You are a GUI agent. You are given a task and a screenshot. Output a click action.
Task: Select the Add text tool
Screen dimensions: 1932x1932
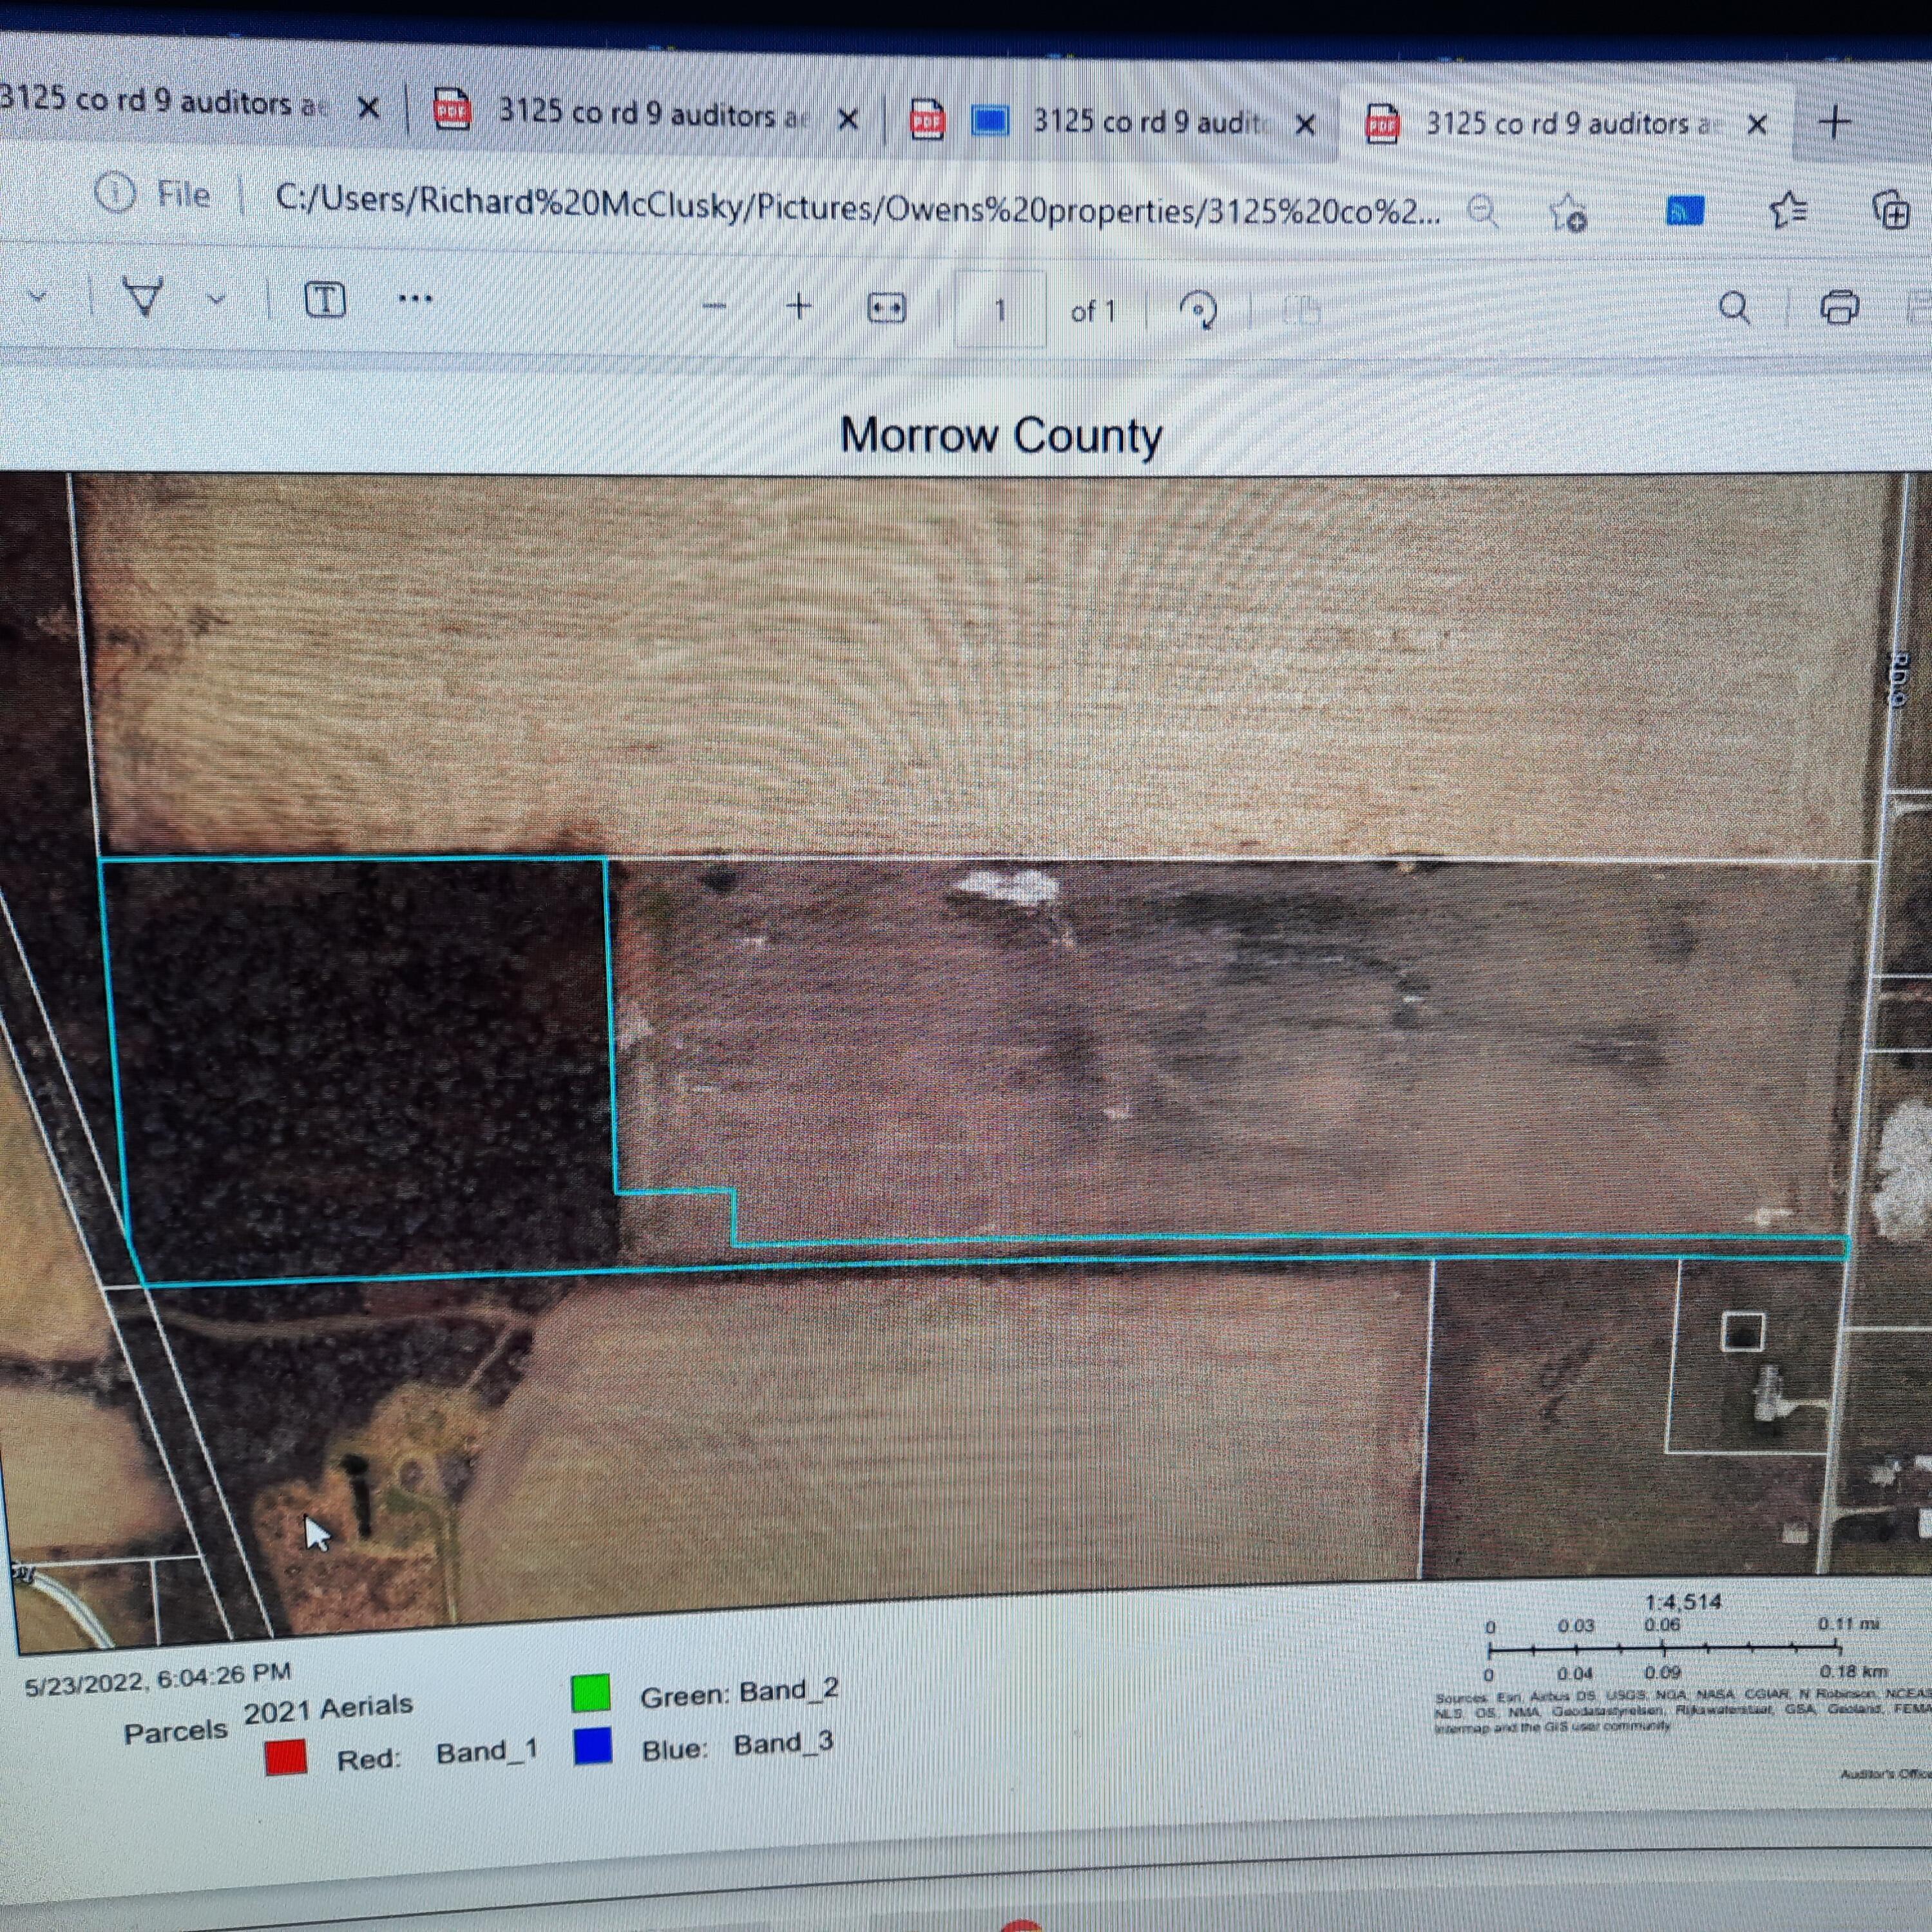(325, 300)
